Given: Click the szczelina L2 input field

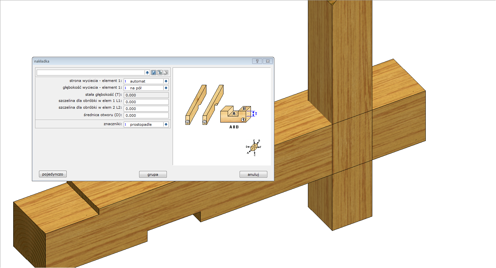Looking at the screenshot, I should coord(146,109).
